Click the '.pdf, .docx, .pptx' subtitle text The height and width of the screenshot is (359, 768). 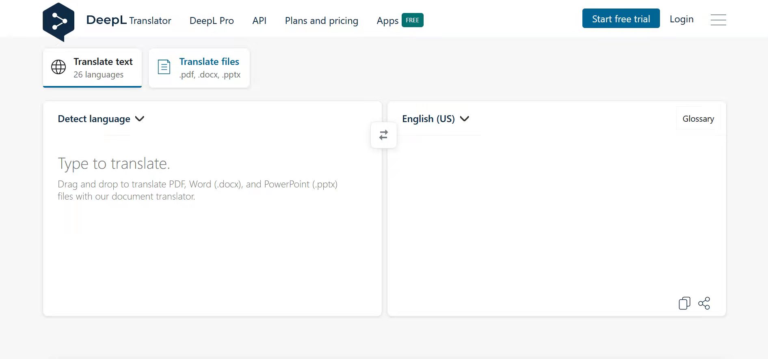click(210, 75)
